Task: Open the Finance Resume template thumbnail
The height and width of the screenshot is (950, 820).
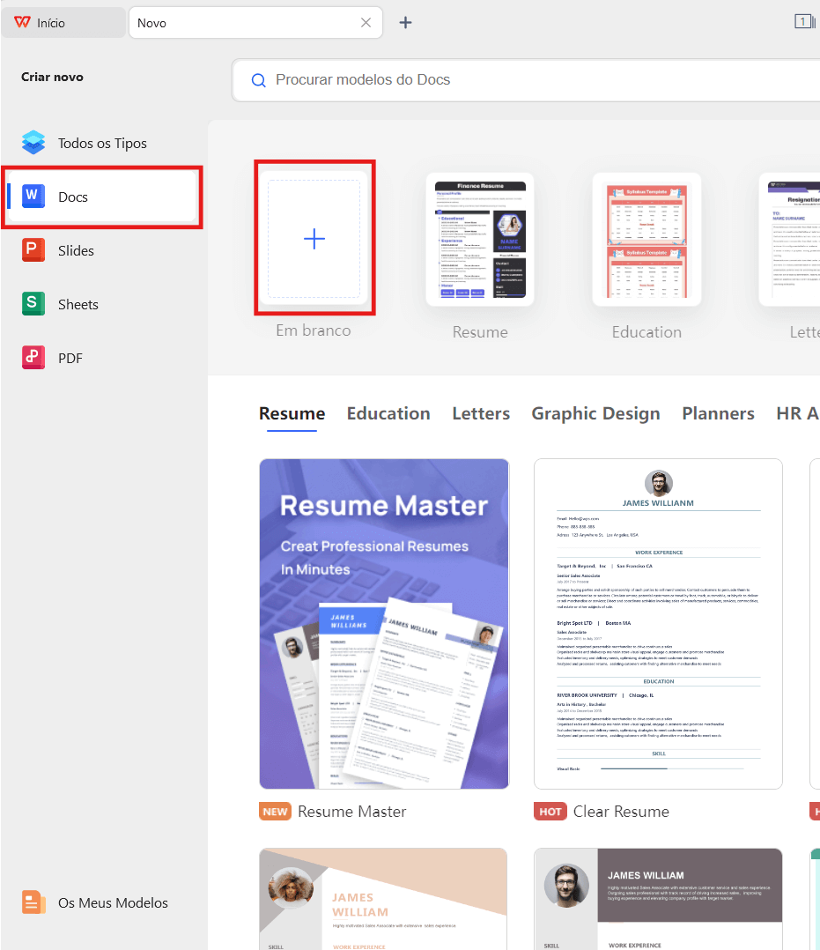Action: 480,239
